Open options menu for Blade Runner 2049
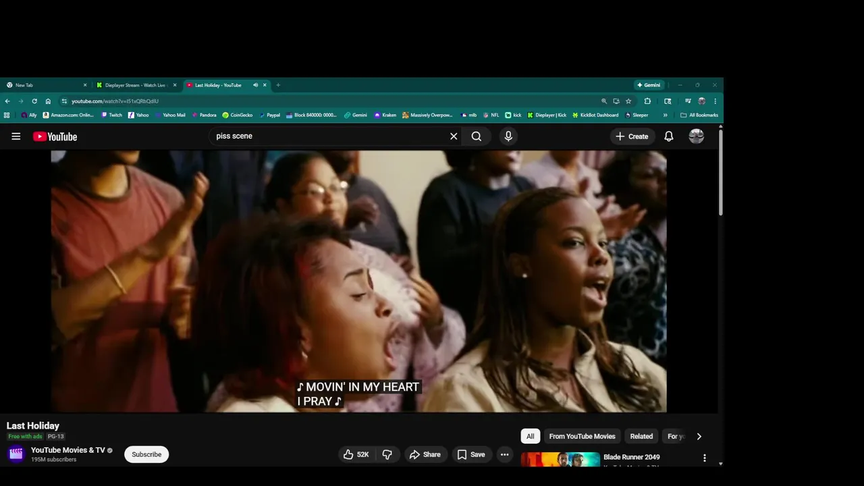 [x=705, y=458]
